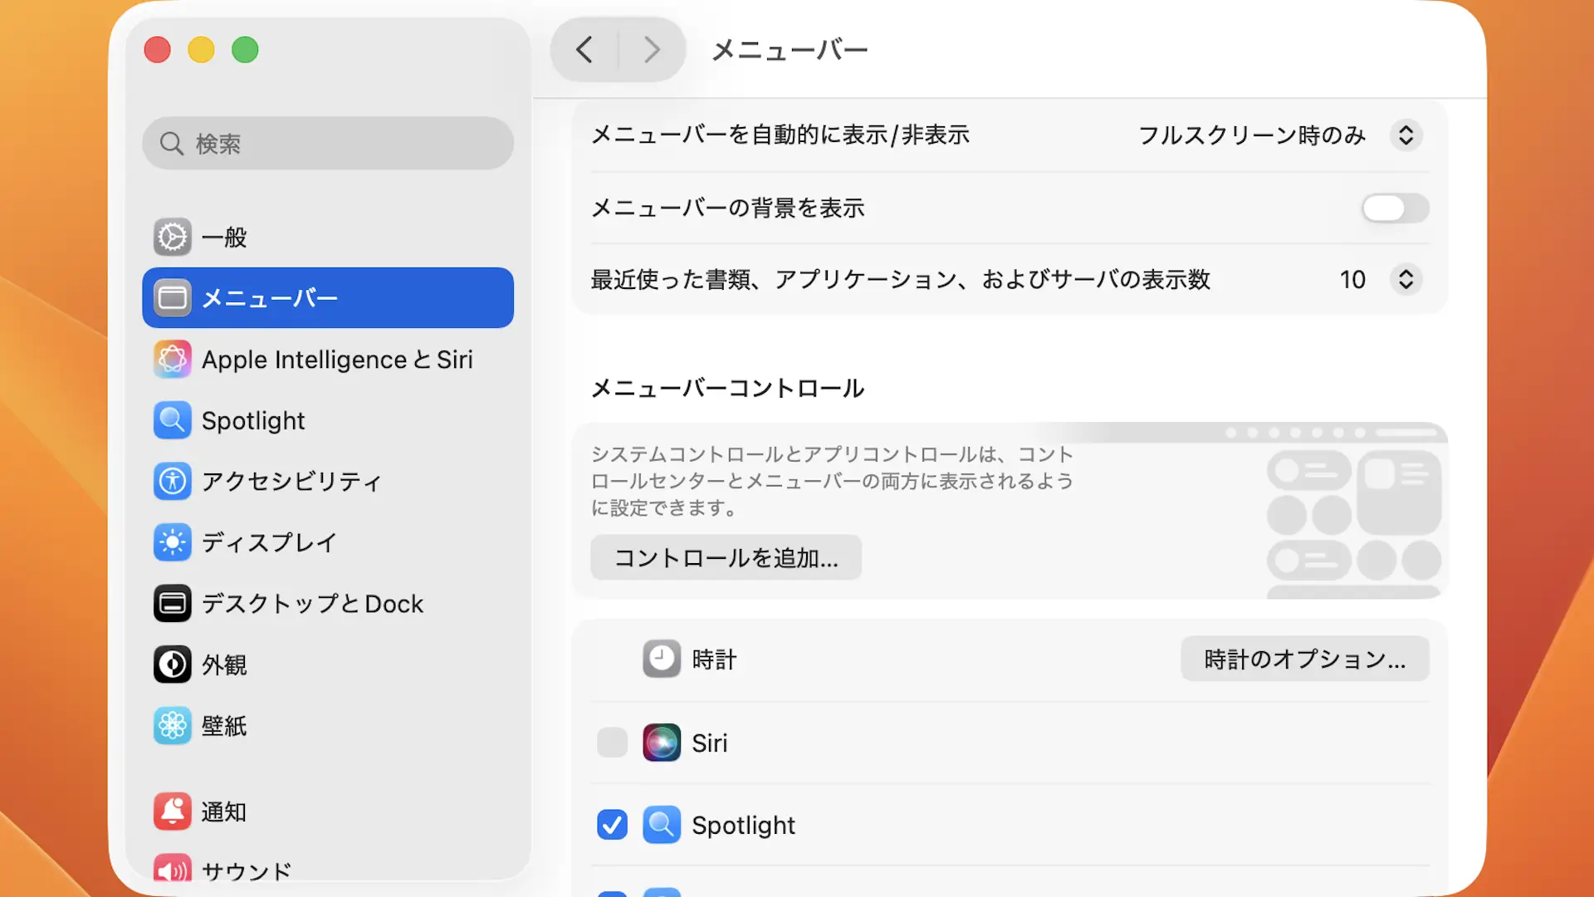Enable the Siri menu bar checkbox
Viewport: 1594px width, 897px height.
coord(613,743)
